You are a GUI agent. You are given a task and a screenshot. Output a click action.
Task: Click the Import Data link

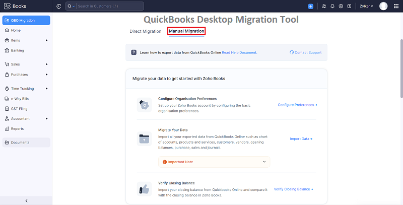(301, 139)
